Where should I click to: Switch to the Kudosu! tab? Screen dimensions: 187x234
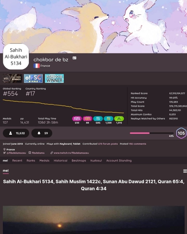(96, 161)
